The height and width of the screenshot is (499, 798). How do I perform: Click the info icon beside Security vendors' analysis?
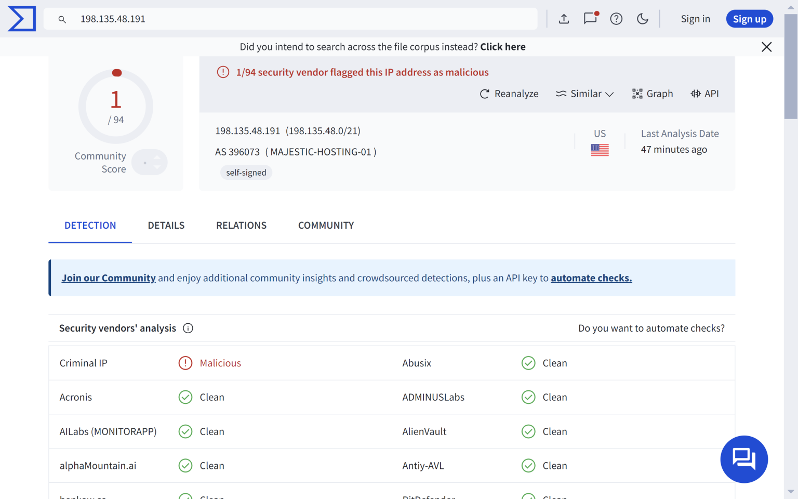point(188,328)
